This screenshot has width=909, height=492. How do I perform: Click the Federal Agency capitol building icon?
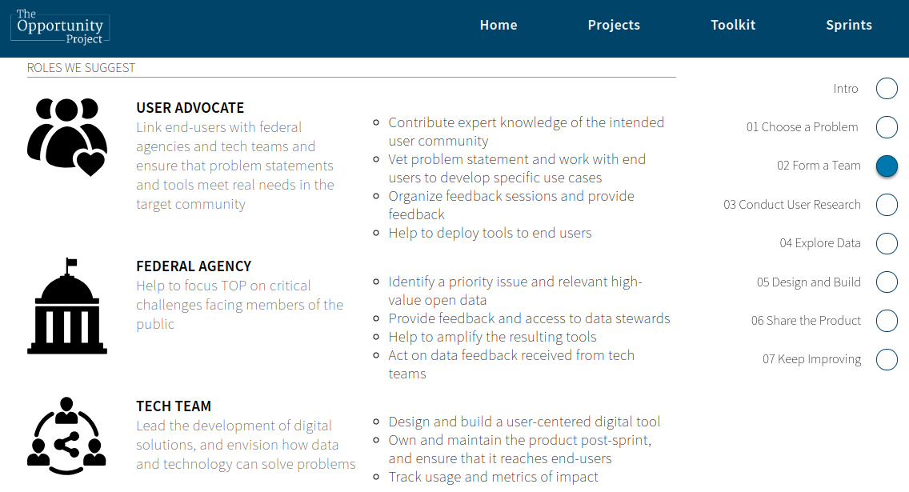pos(67,306)
